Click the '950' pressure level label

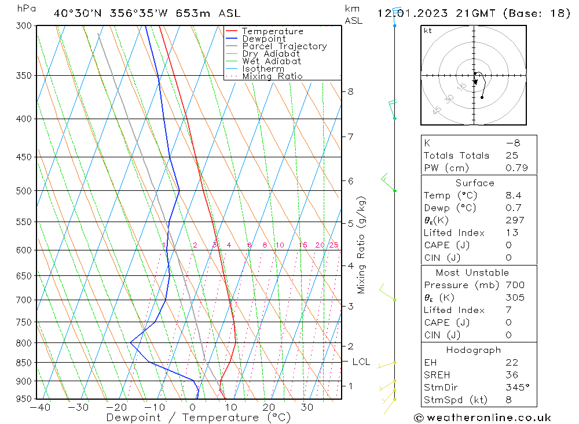(x=24, y=399)
